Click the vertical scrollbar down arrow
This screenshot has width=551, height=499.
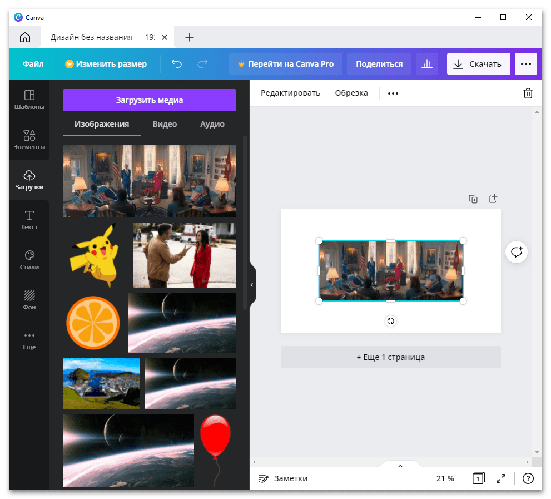point(537,452)
